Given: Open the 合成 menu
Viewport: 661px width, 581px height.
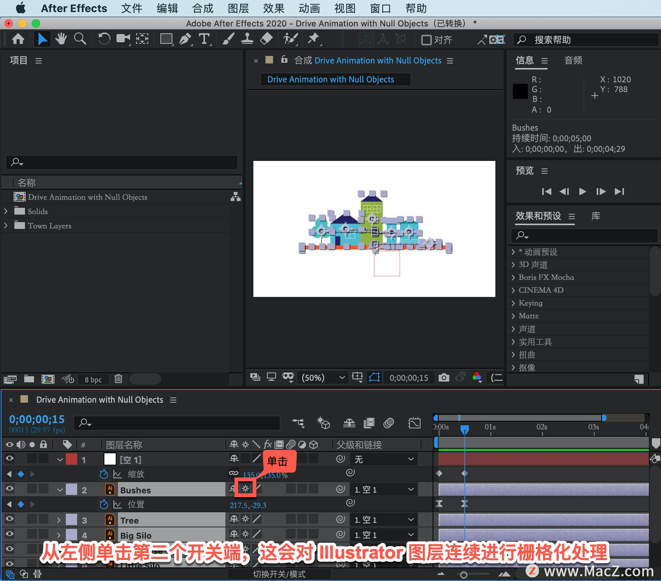Looking at the screenshot, I should [203, 8].
